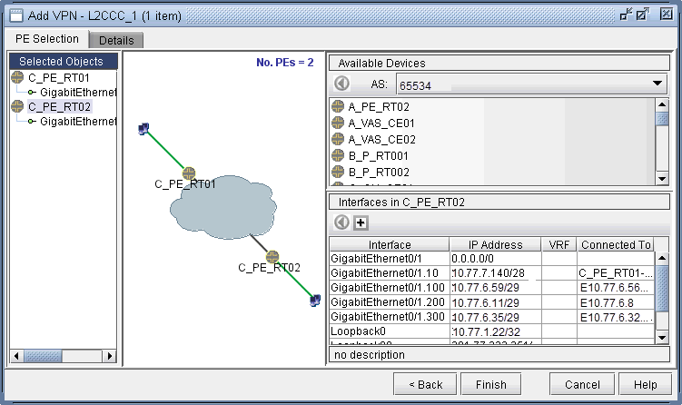Click the C_PE_RT01 router icon in topology

click(x=189, y=173)
